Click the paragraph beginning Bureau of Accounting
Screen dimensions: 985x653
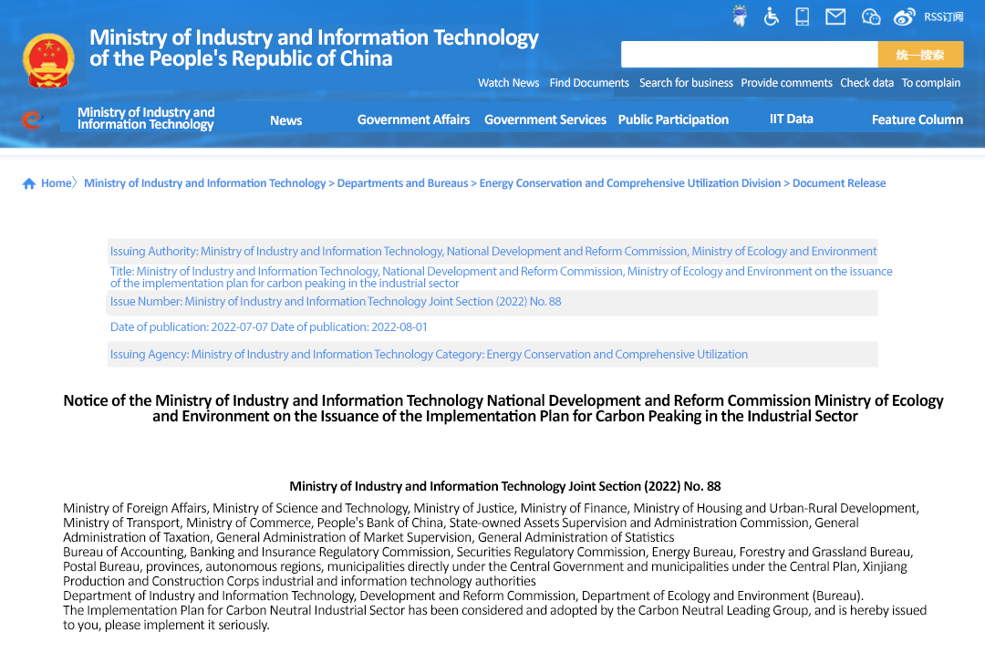tap(488, 566)
